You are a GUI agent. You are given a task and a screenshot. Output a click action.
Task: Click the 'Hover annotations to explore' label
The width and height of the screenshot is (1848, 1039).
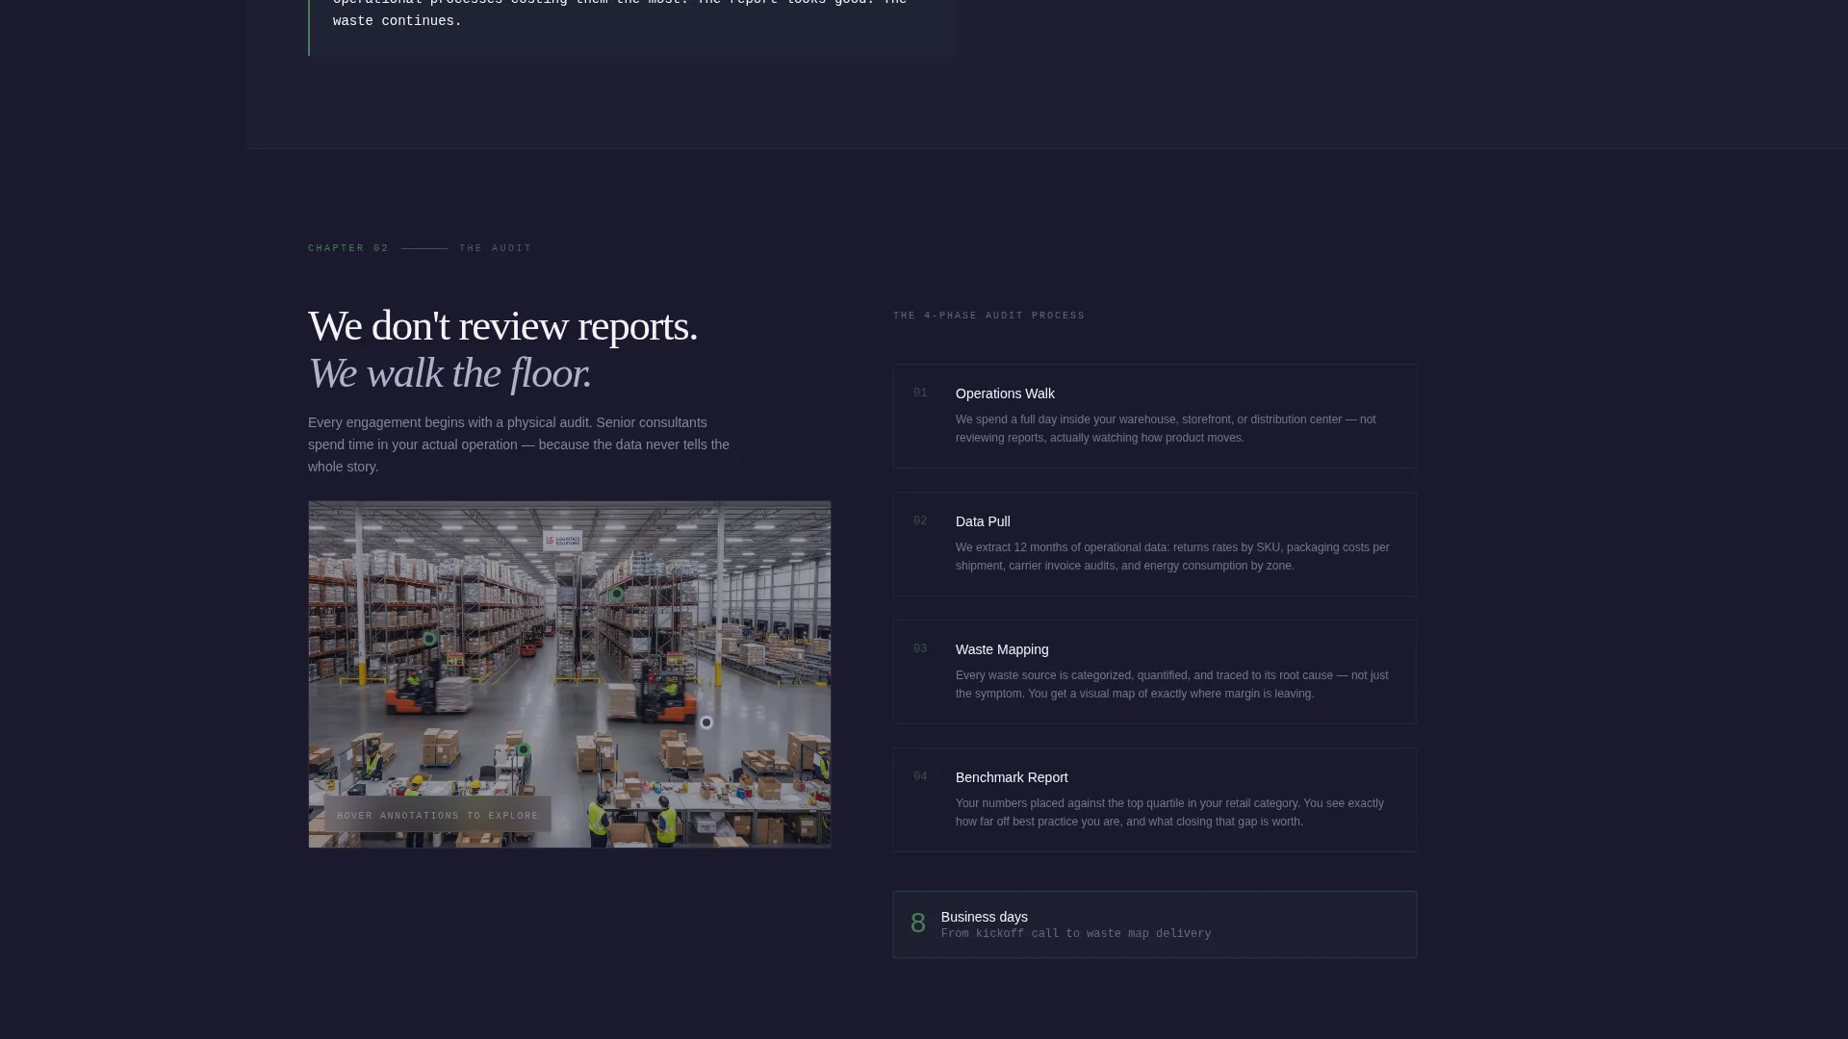[x=438, y=815]
